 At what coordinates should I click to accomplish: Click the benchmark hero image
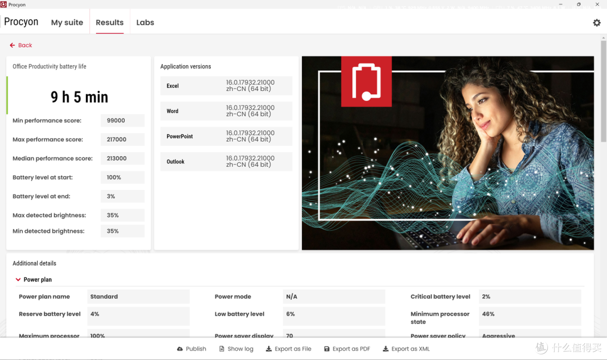[448, 153]
